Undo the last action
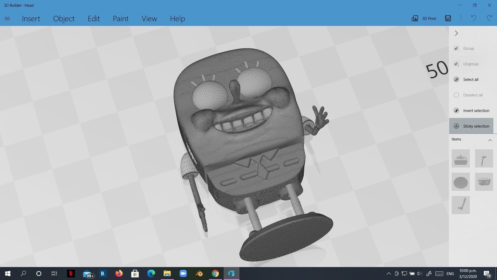The width and height of the screenshot is (497, 280). [x=473, y=18]
